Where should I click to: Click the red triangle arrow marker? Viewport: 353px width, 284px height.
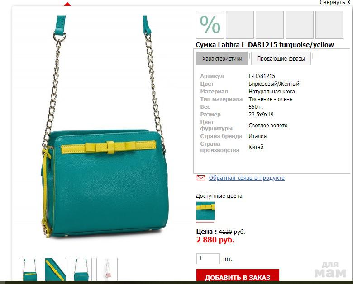tap(67, 4)
